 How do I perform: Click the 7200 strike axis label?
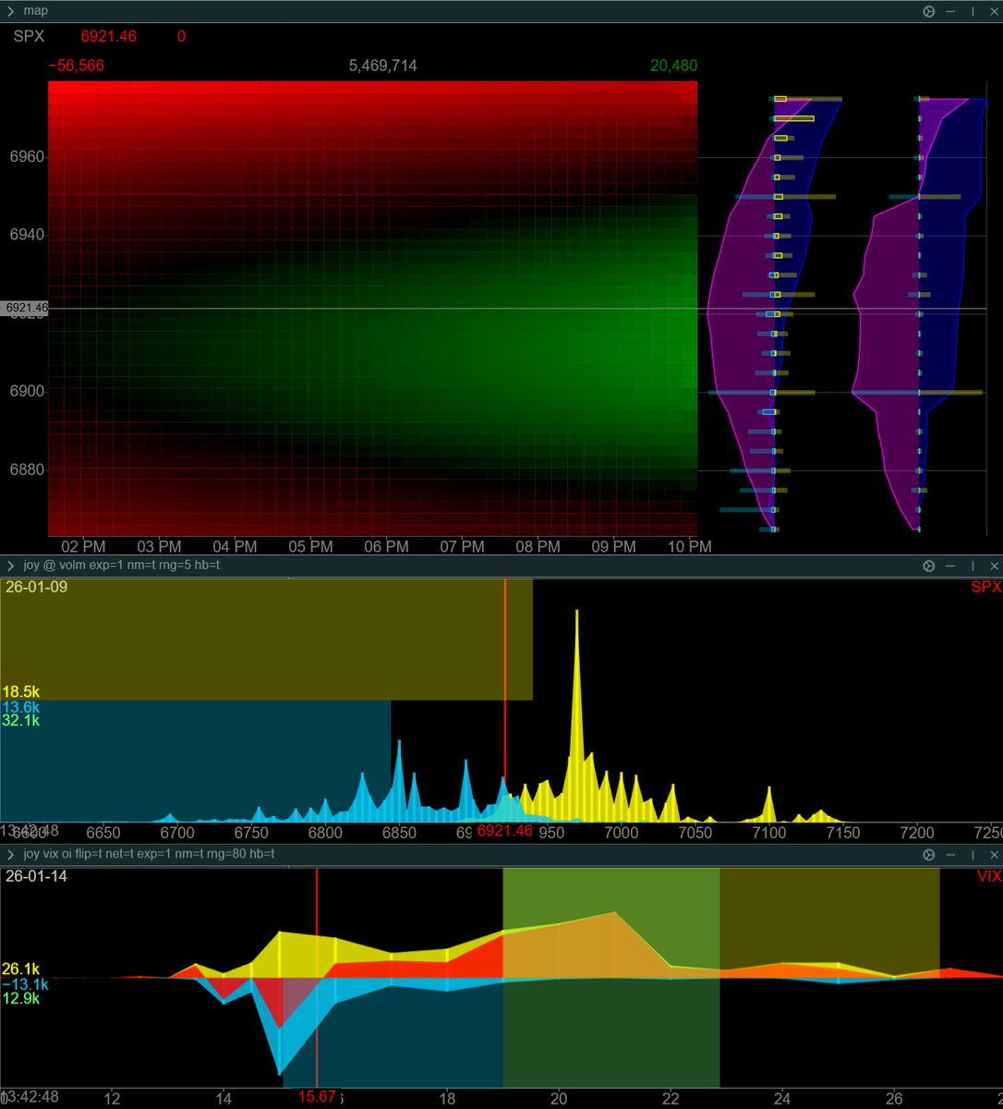917,832
